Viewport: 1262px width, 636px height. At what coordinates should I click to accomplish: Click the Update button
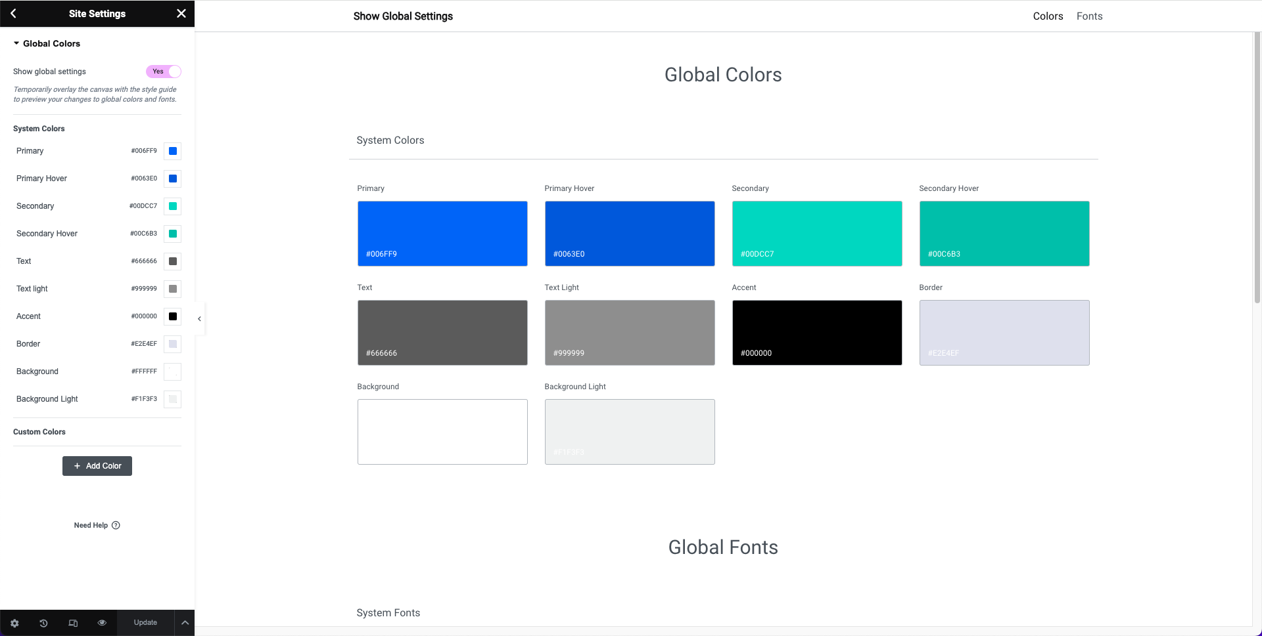coord(145,623)
